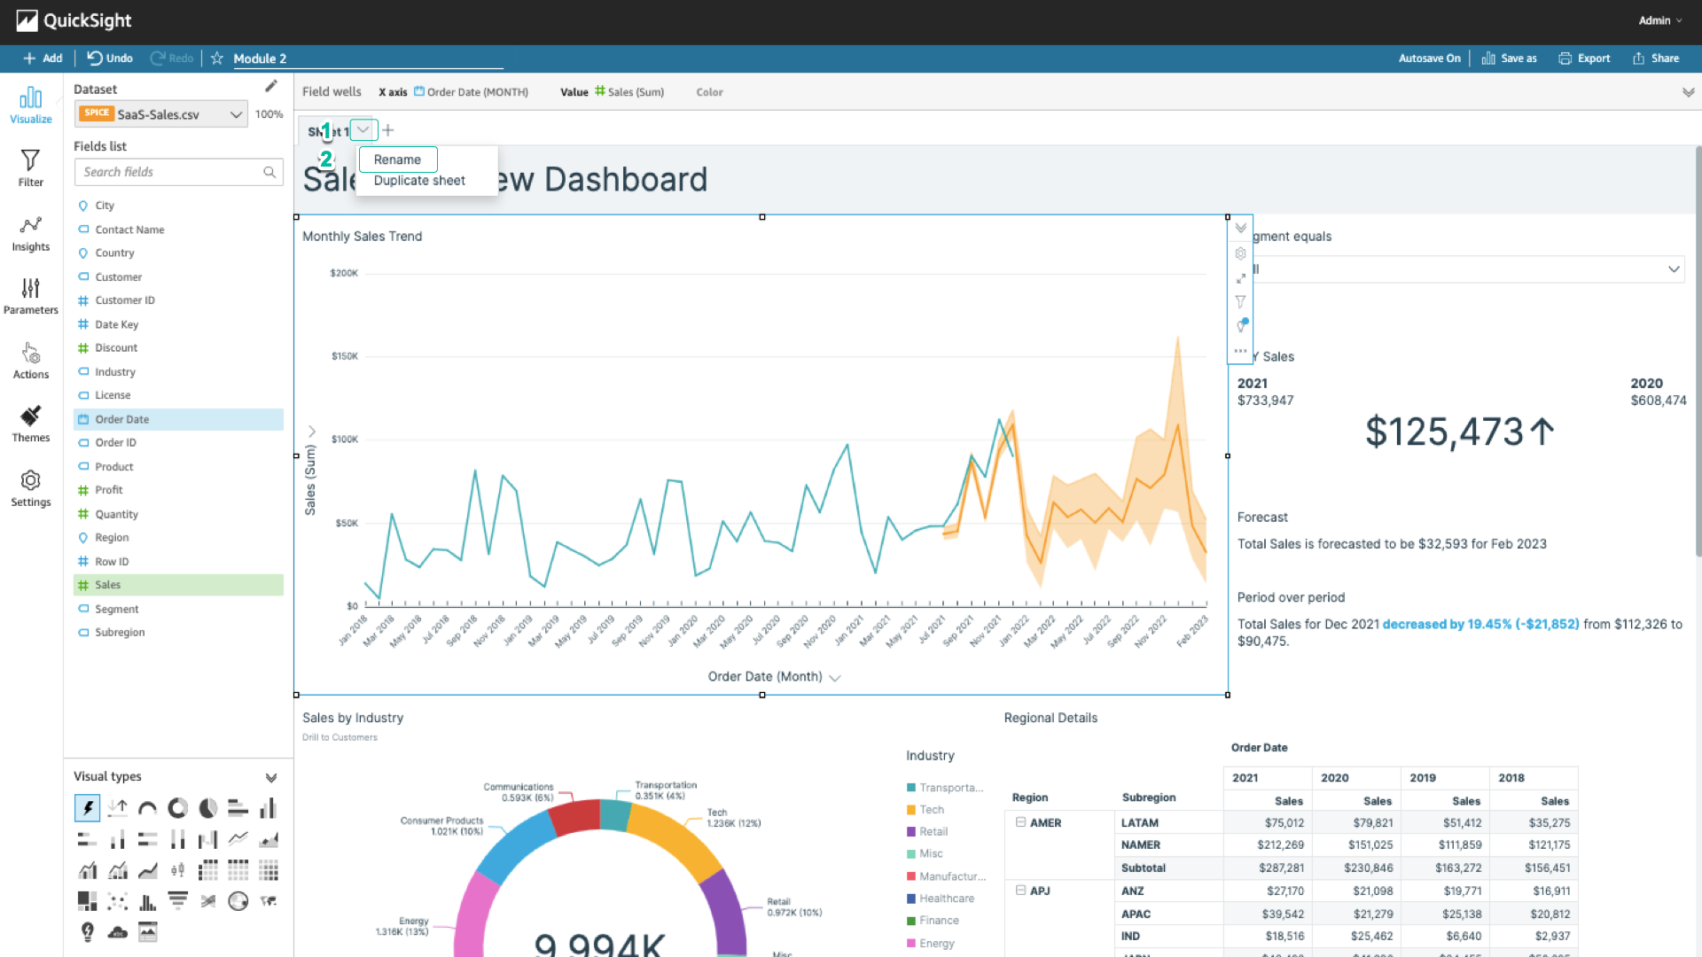Image resolution: width=1702 pixels, height=957 pixels.
Task: Open the Themes panel
Action: pos(30,424)
